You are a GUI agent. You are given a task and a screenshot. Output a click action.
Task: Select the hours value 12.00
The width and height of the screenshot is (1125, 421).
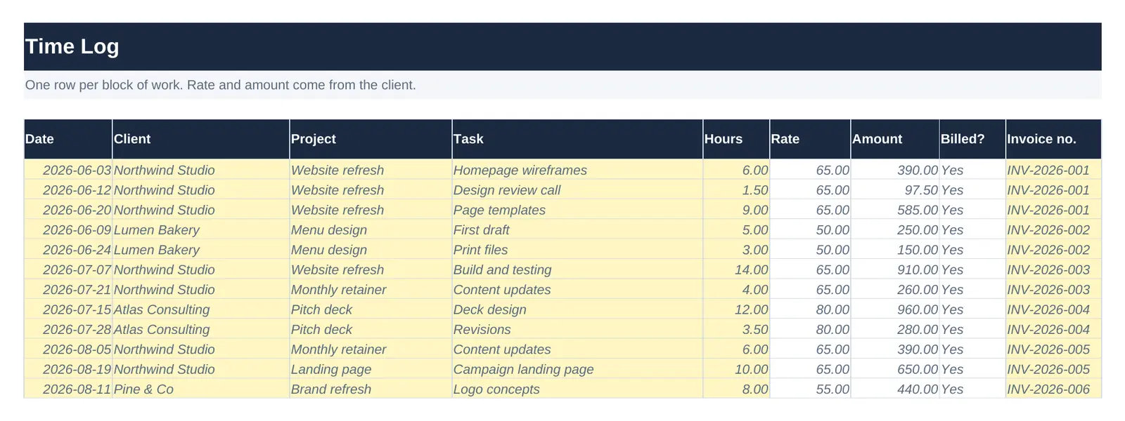pos(736,309)
